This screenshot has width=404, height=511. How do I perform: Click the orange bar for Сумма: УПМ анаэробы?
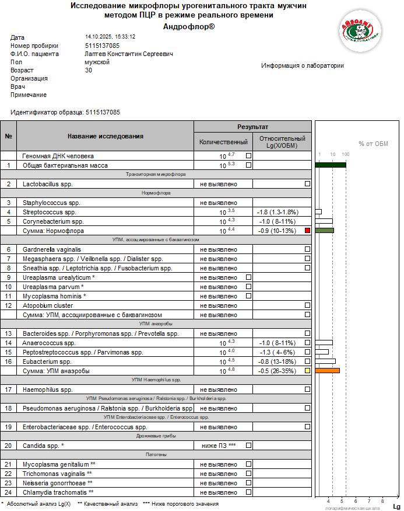pyautogui.click(x=327, y=371)
